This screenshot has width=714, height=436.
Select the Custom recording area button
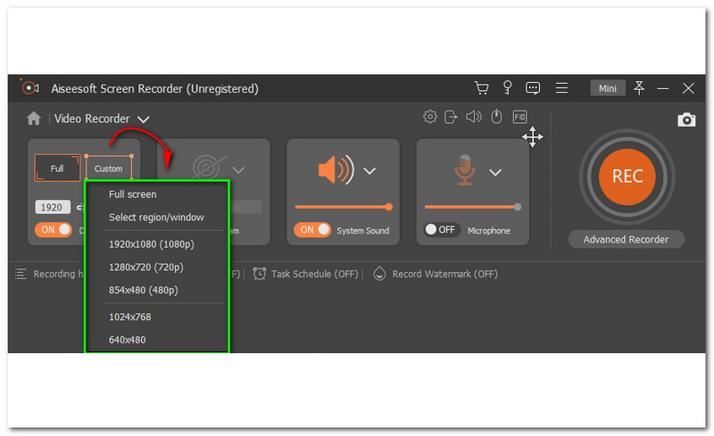point(109,168)
